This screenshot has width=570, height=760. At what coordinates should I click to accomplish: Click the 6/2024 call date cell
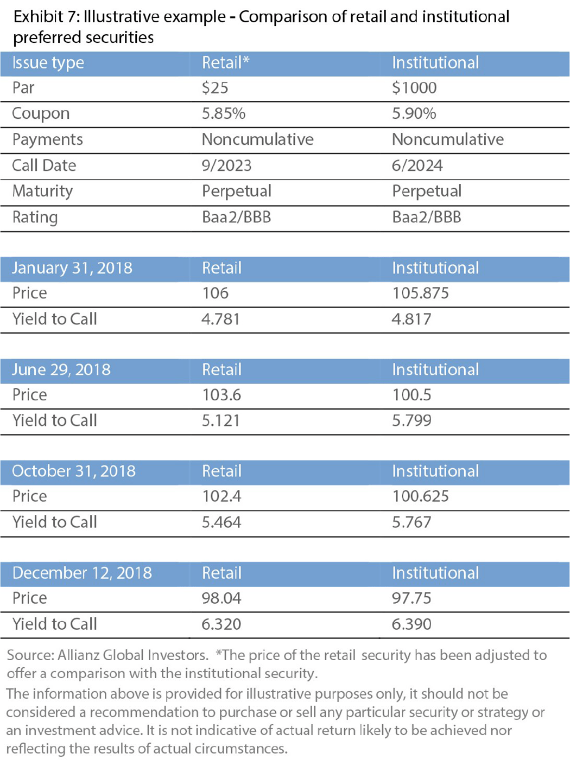(x=417, y=165)
